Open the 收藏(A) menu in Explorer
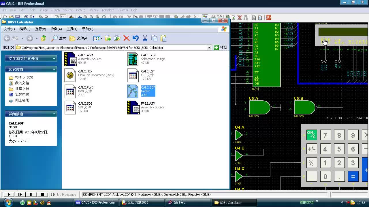The width and height of the screenshot is (369, 207). [x=56, y=29]
